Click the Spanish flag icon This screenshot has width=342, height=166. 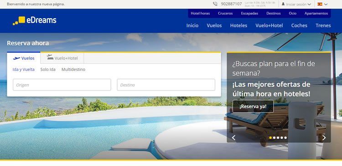coord(320,4)
